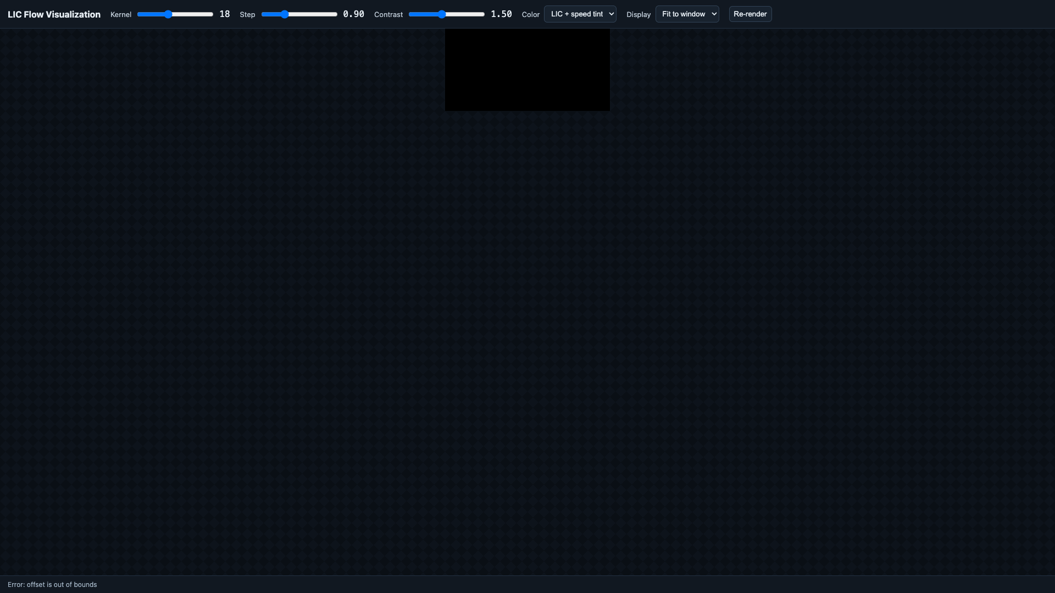Viewport: 1055px width, 593px height.
Task: Click the Contrast label
Action: coord(388,15)
